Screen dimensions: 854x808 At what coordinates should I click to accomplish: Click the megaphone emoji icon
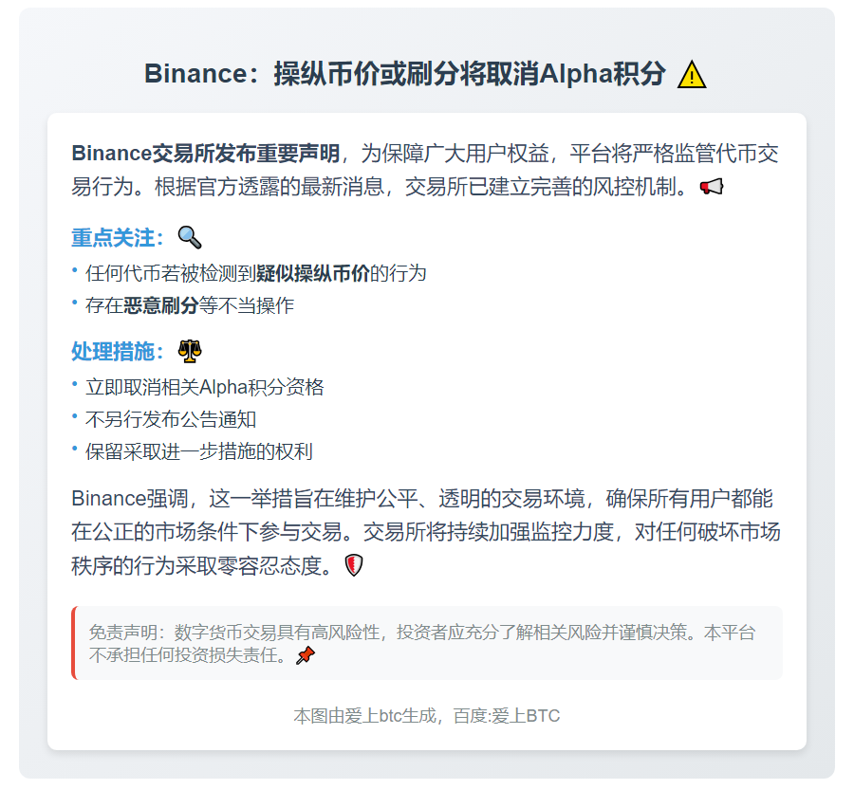[711, 187]
